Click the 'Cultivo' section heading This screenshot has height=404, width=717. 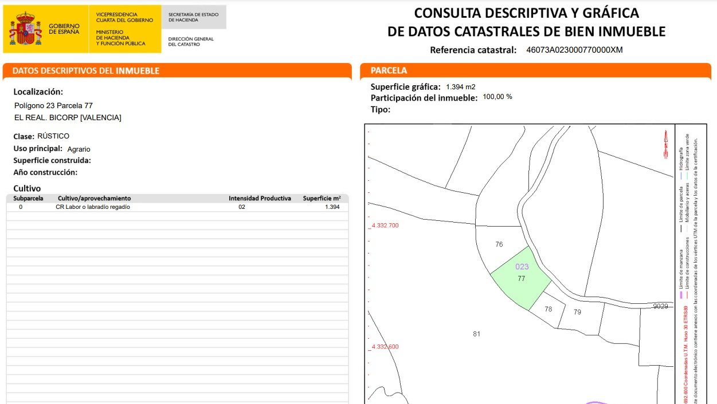(27, 188)
